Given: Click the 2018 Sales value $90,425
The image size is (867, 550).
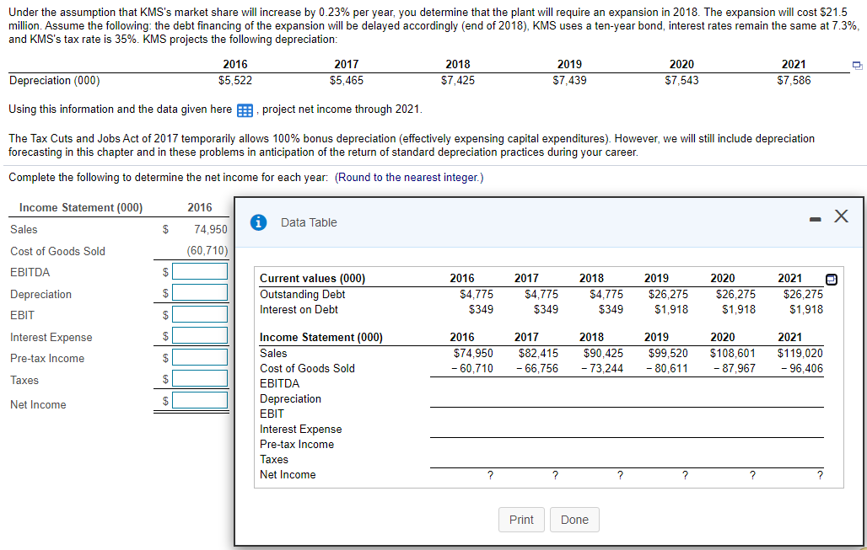Looking at the screenshot, I should [603, 354].
